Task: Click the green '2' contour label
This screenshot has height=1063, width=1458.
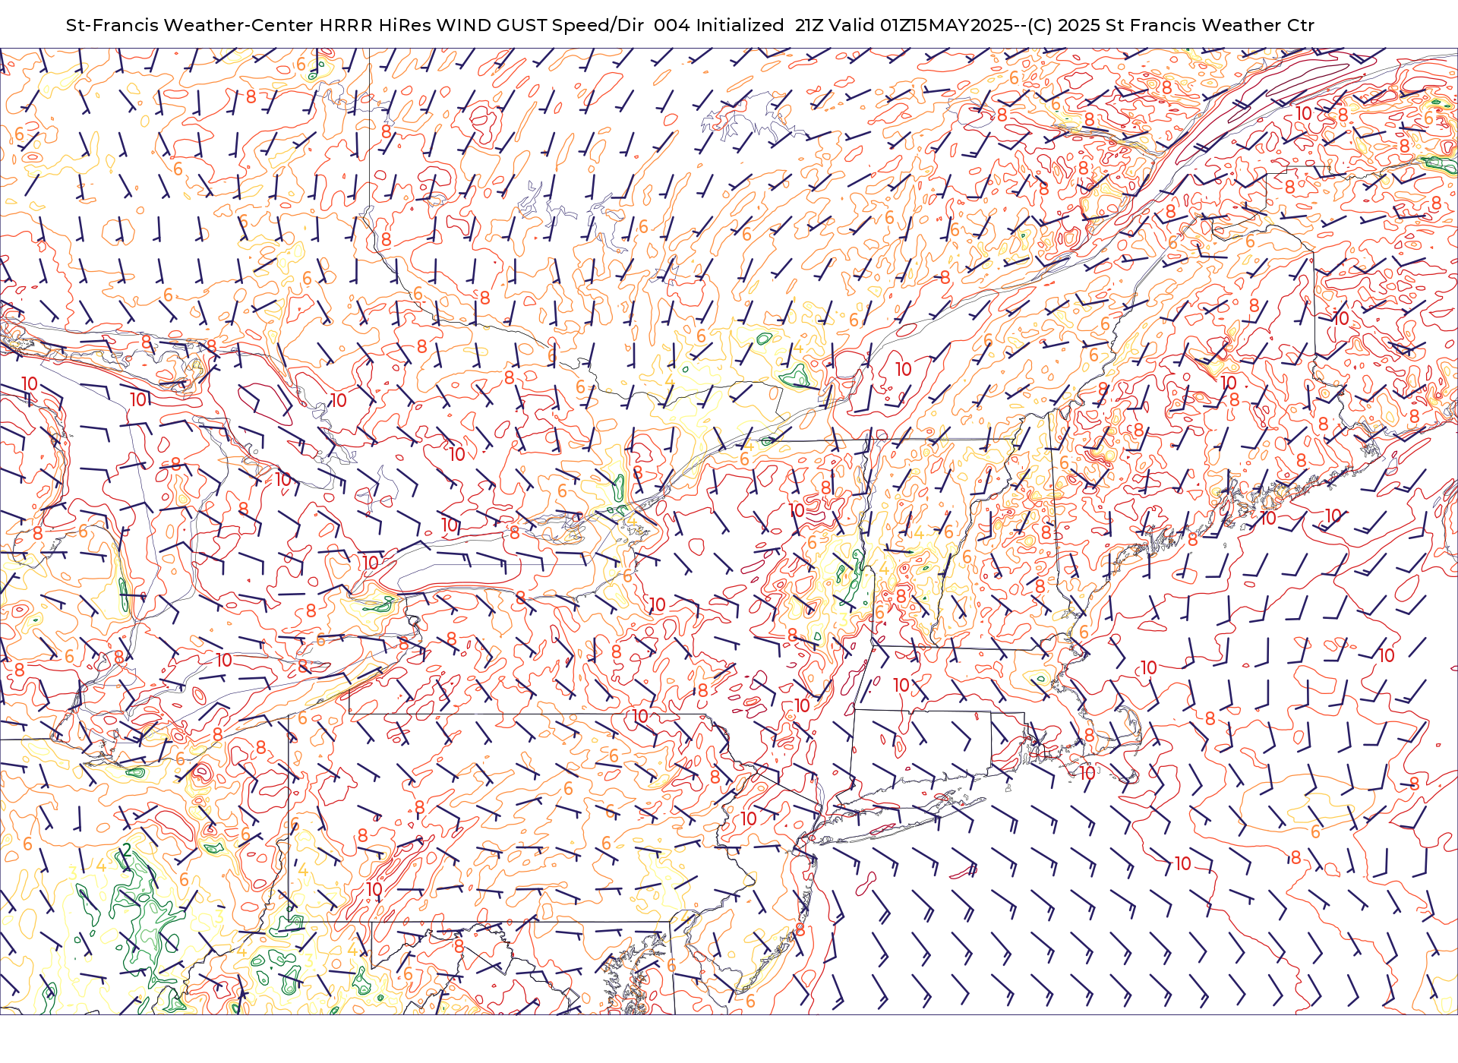Action: click(x=127, y=850)
